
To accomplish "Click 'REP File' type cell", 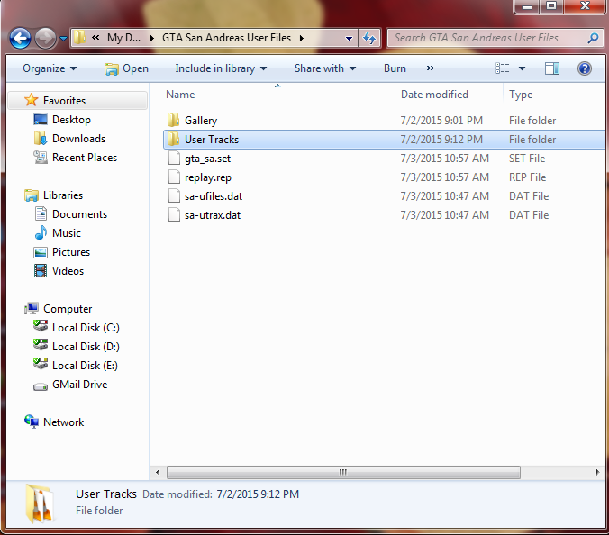I will [527, 177].
